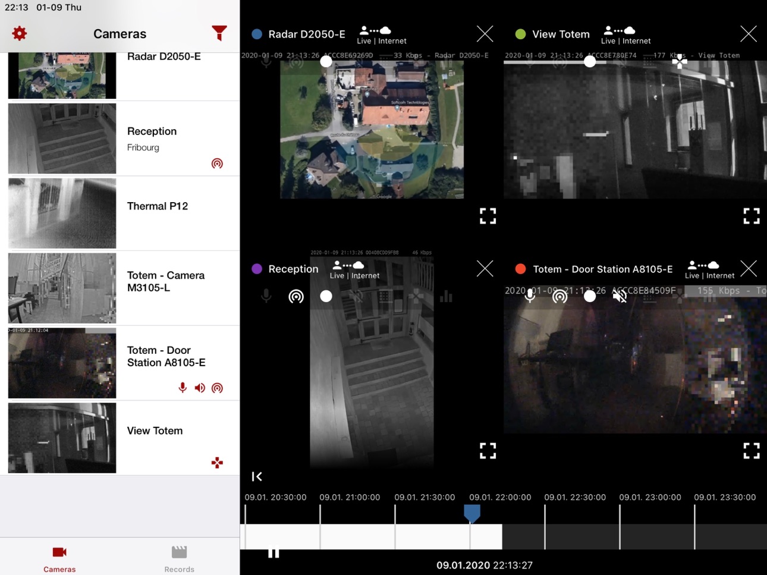Click 09.01. 23:30:00 timeline label
Screen dimensions: 767x575
(725, 497)
